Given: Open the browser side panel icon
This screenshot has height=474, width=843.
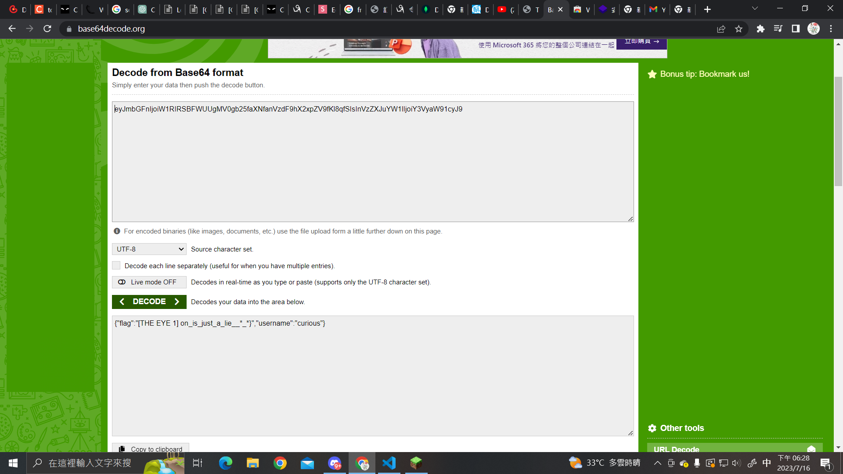Looking at the screenshot, I should click(x=796, y=29).
